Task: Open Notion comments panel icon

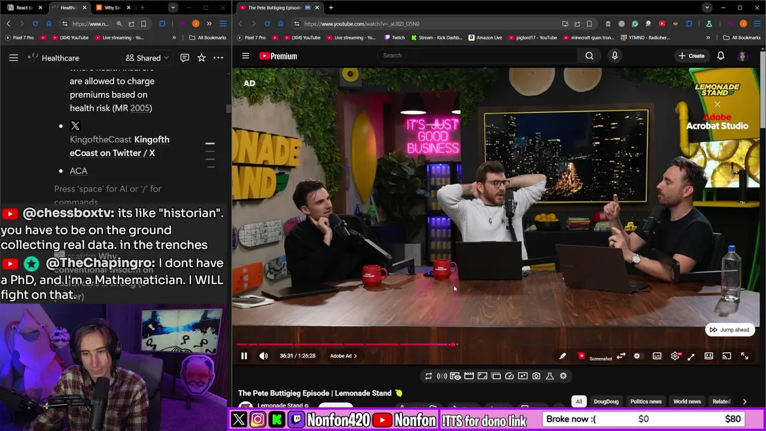Action: tap(184, 58)
